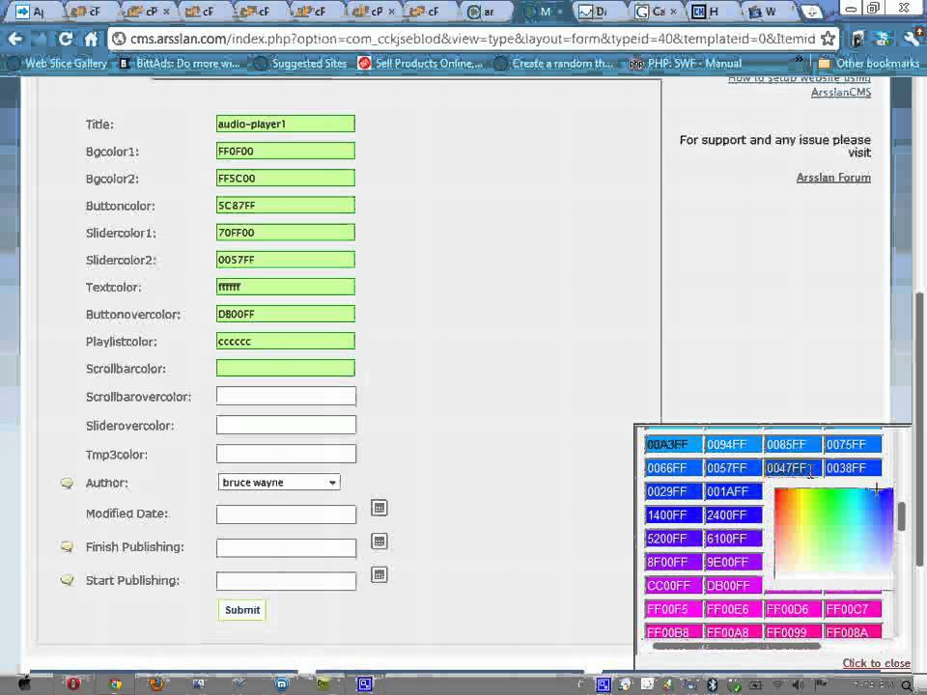Open Suggested Sites bookmark
Screen dimensions: 927x695
tap(301, 64)
